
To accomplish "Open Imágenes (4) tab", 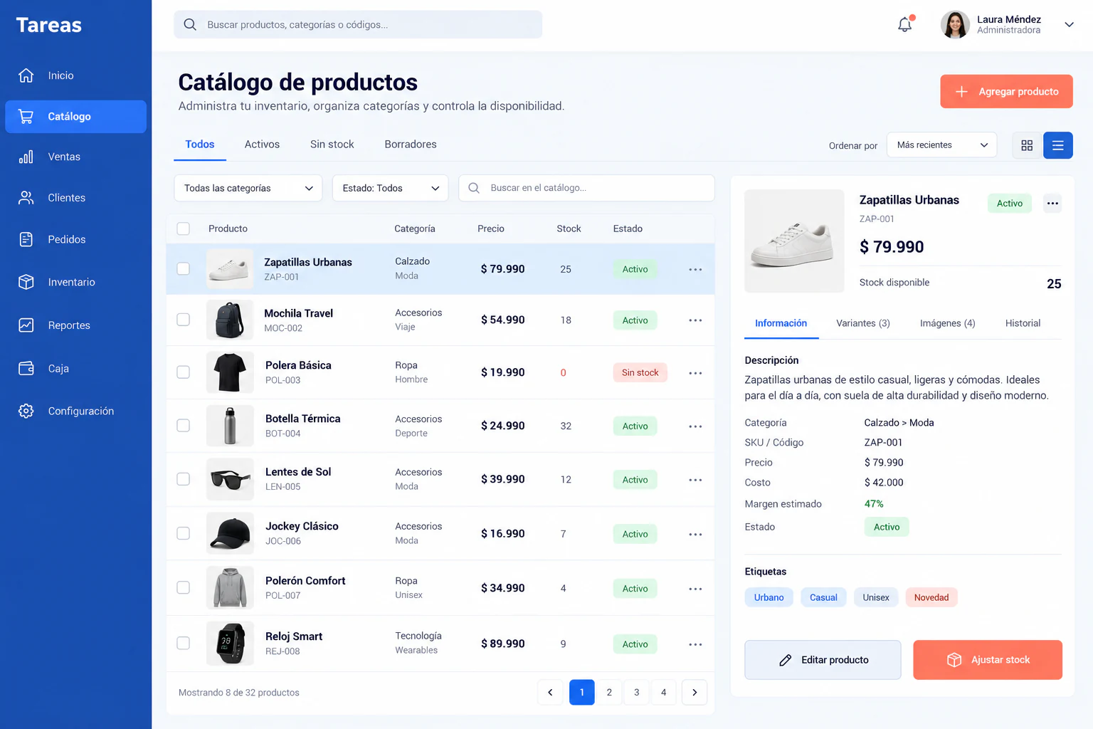I will coord(948,323).
